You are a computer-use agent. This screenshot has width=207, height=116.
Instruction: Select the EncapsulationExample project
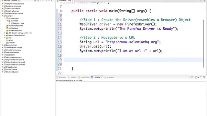(x=15, y=14)
